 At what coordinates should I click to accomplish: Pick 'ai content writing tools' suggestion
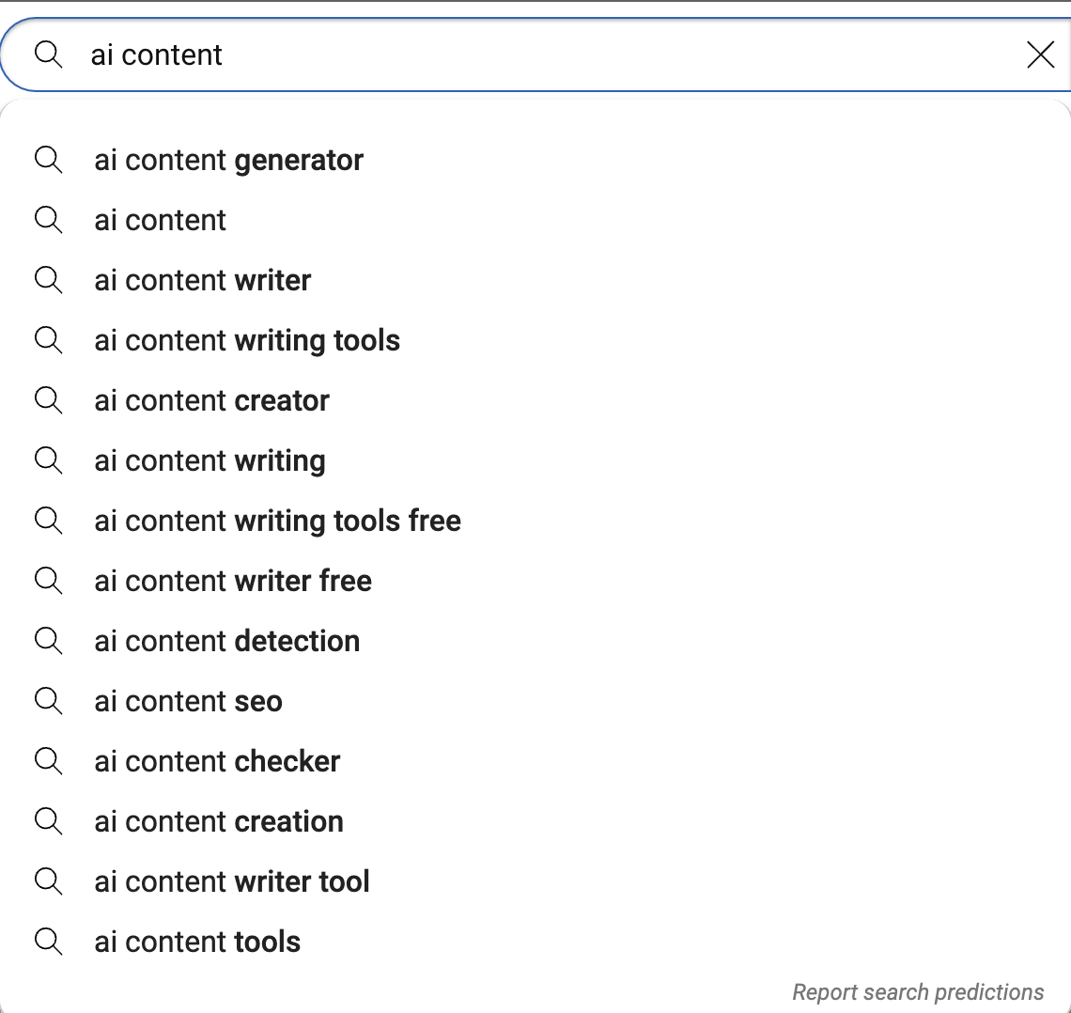535,340
